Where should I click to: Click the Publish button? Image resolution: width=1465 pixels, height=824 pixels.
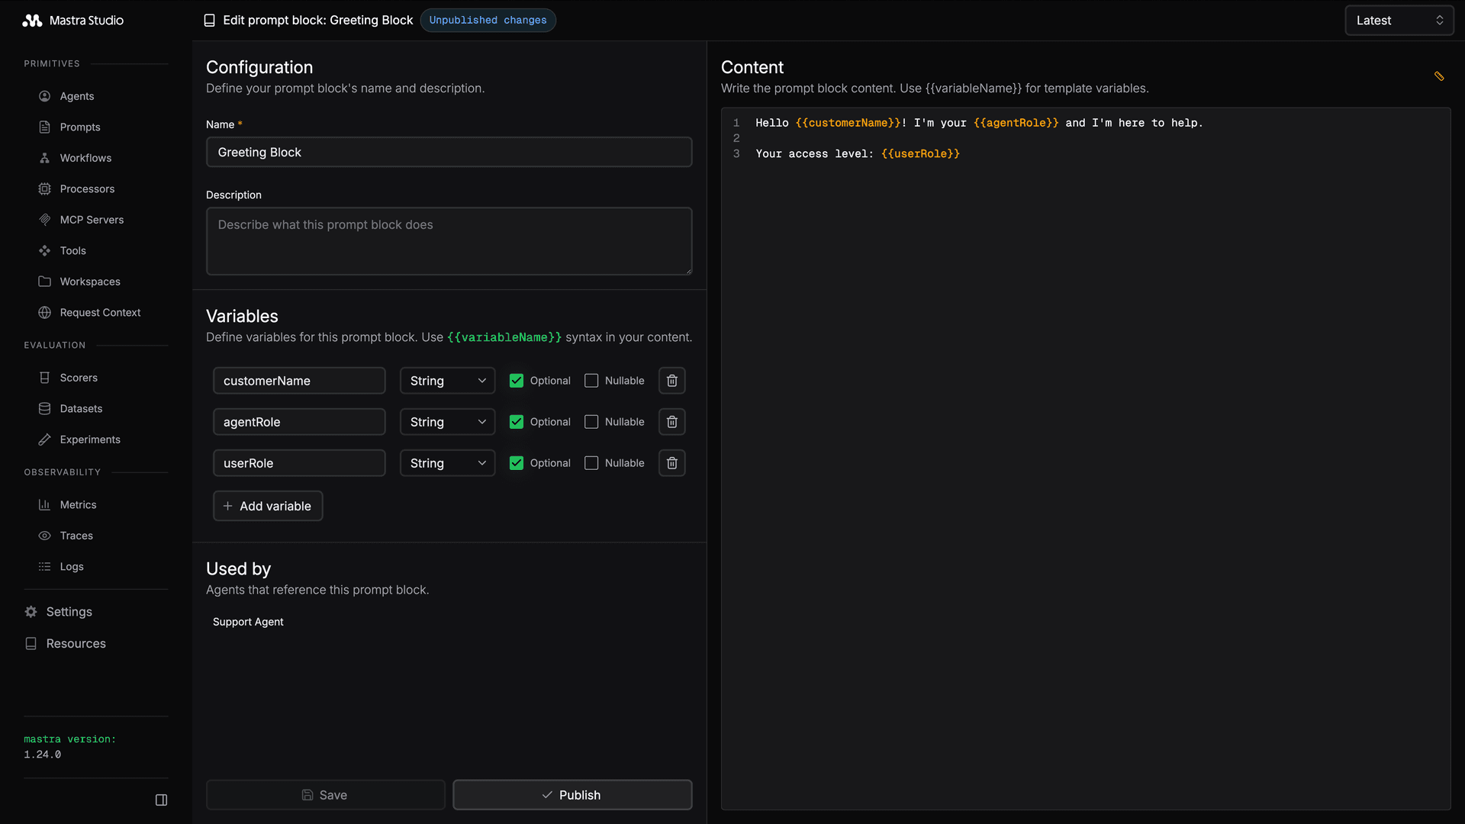tap(572, 795)
